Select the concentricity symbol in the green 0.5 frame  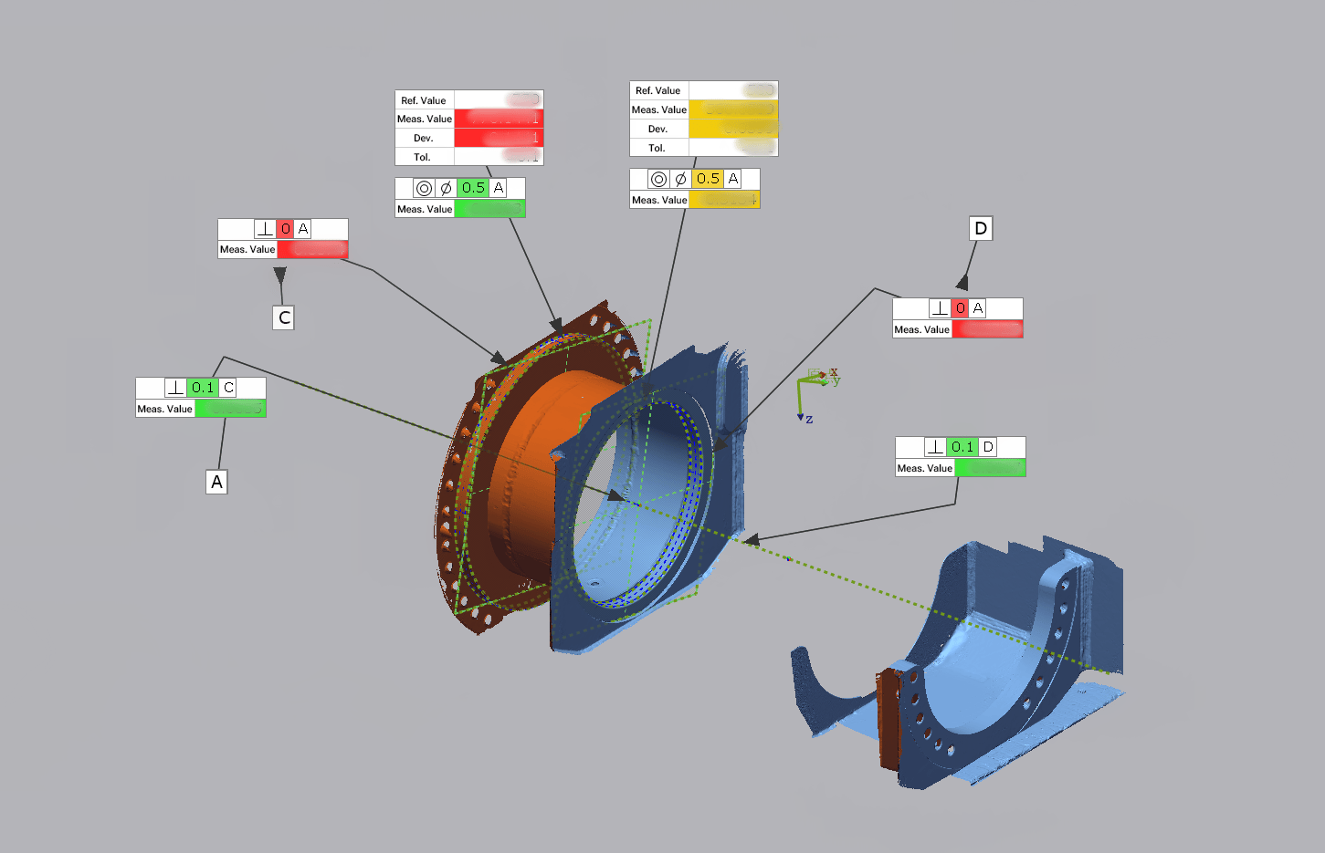424,188
